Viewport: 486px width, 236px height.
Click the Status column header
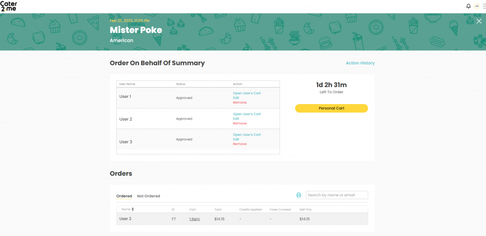click(180, 84)
